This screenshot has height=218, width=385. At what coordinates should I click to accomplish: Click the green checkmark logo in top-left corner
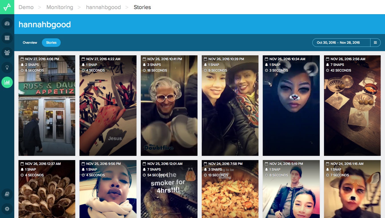7,7
